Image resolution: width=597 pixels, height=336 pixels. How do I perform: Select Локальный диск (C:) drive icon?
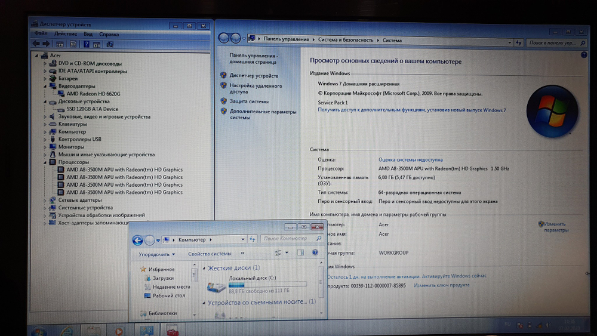point(216,286)
